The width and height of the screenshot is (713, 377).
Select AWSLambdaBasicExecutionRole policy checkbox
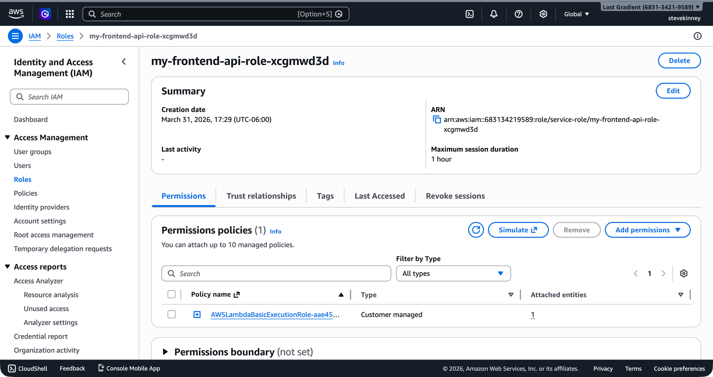[x=172, y=314]
